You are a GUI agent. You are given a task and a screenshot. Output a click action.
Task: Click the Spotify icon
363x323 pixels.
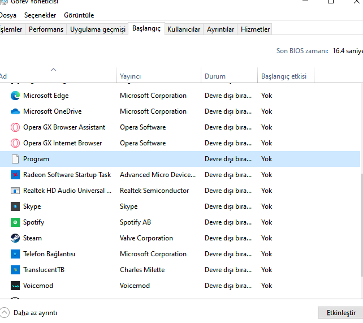tap(15, 222)
